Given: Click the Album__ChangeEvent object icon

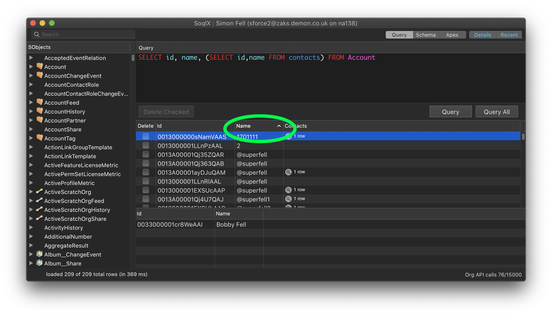Looking at the screenshot, I should (x=40, y=254).
